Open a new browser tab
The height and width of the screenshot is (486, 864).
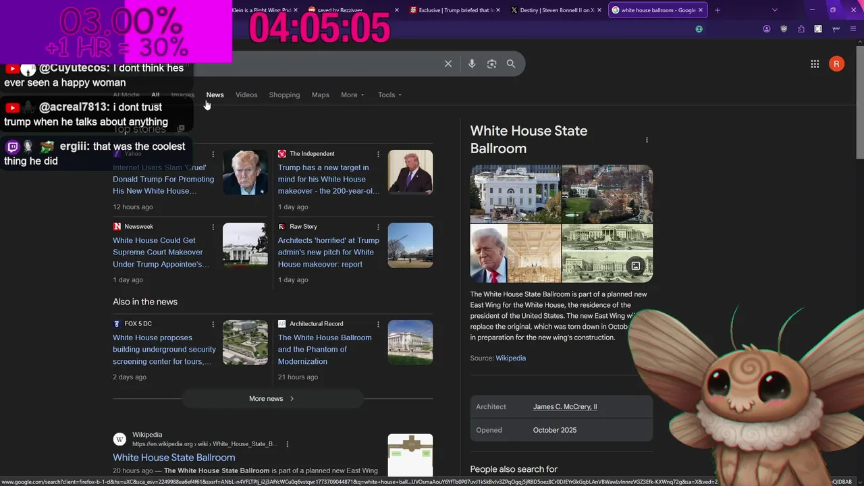[x=718, y=10]
